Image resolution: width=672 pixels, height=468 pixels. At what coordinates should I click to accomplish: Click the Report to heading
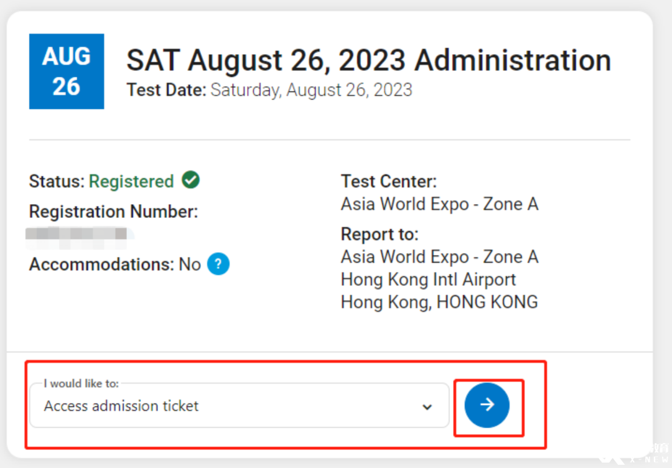pyautogui.click(x=380, y=235)
